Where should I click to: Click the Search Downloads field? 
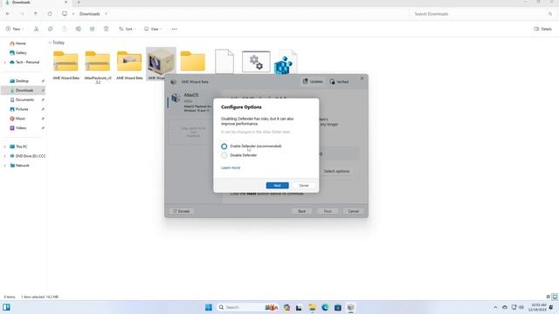coord(482,14)
